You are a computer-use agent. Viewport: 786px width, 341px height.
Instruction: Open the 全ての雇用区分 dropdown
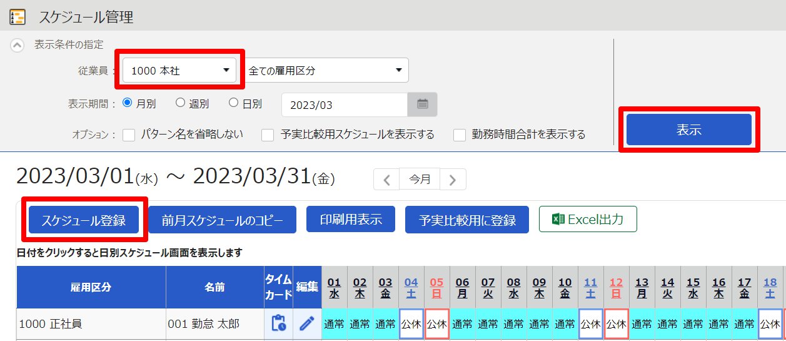click(326, 71)
